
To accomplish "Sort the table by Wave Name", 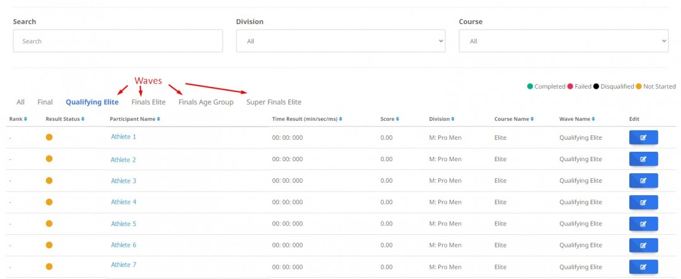I will coord(577,119).
